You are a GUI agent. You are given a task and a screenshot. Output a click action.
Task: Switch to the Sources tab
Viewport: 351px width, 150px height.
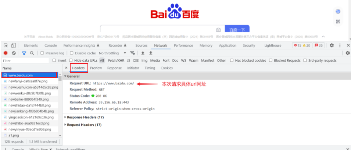[142, 46]
